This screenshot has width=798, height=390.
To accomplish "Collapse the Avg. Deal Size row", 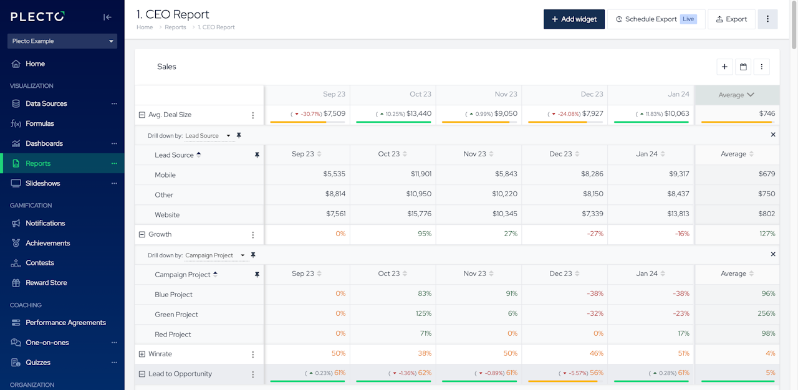I will (x=142, y=115).
